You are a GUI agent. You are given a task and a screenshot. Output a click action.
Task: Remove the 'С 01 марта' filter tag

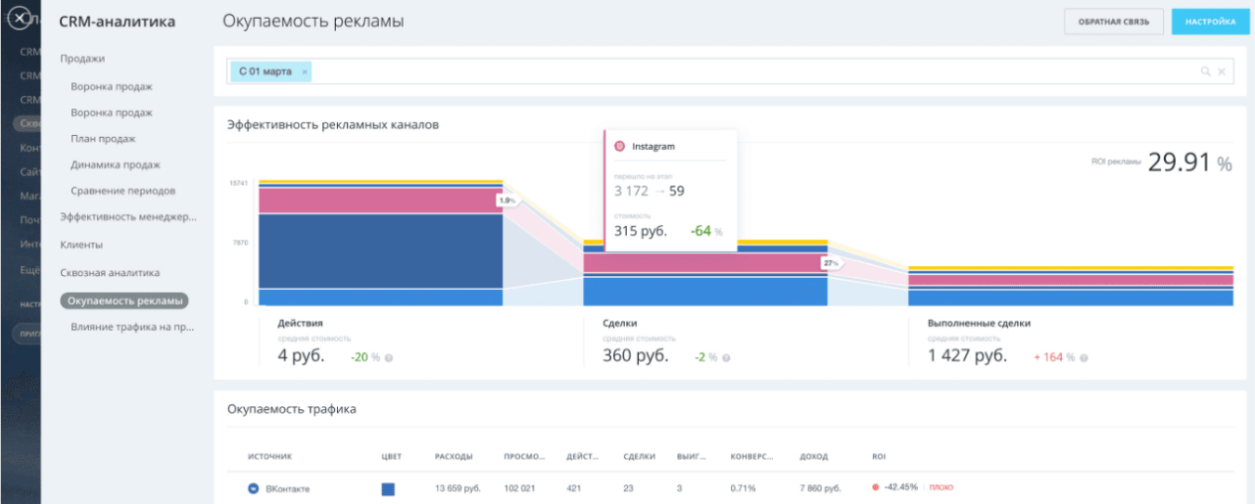[305, 71]
